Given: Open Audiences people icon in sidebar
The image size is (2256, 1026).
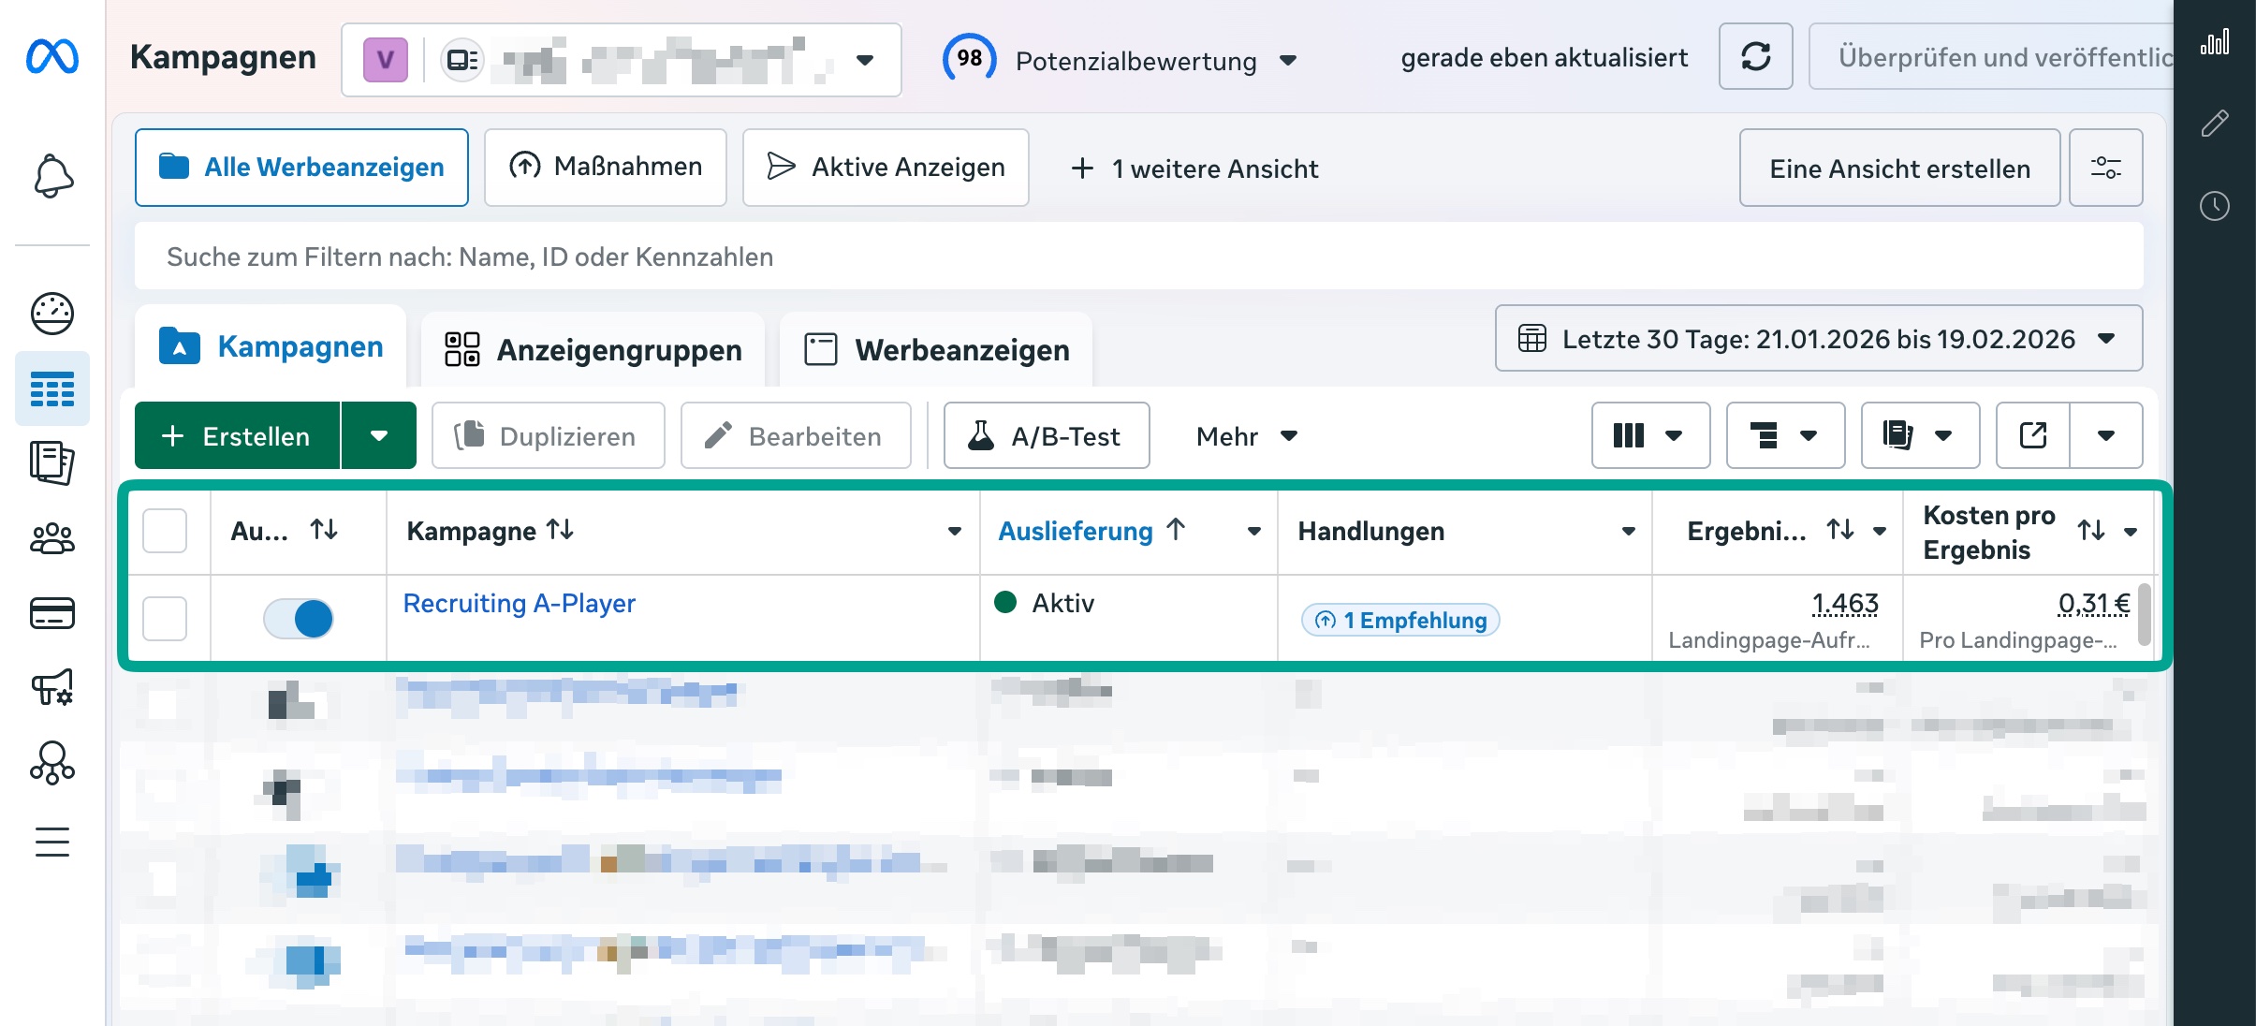Looking at the screenshot, I should click(52, 538).
